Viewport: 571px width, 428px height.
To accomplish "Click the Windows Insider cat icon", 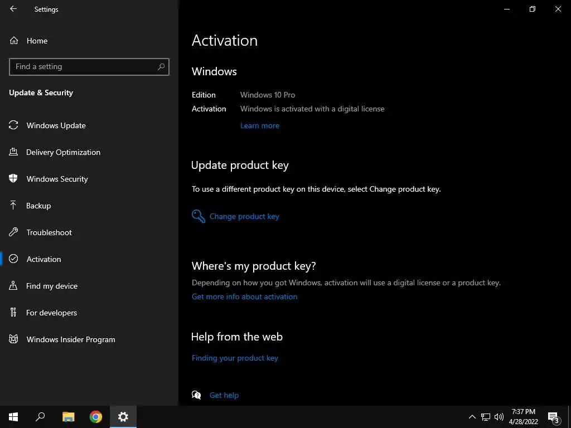I will (x=13, y=339).
